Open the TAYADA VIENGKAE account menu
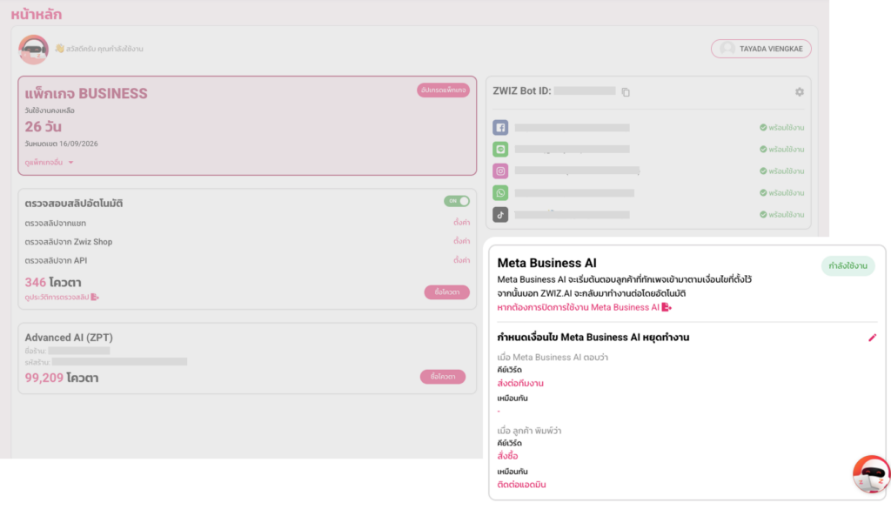The width and height of the screenshot is (891, 509). pos(760,49)
